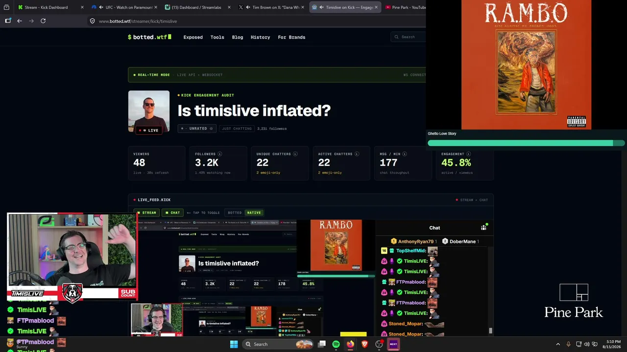Click the AnthonyRyan79 name in chat
627x352 pixels.
coord(416,242)
